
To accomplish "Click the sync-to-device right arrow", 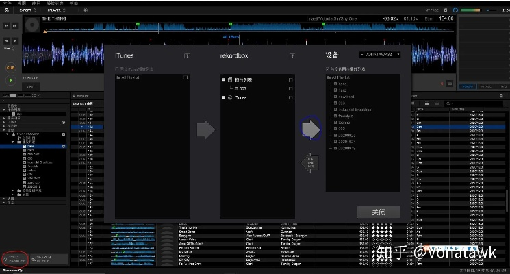I will [x=311, y=129].
